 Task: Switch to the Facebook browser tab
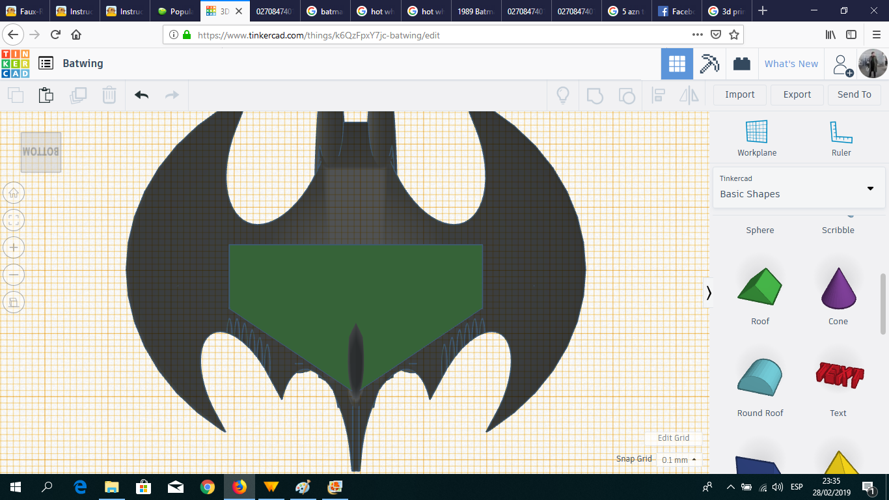pyautogui.click(x=677, y=12)
